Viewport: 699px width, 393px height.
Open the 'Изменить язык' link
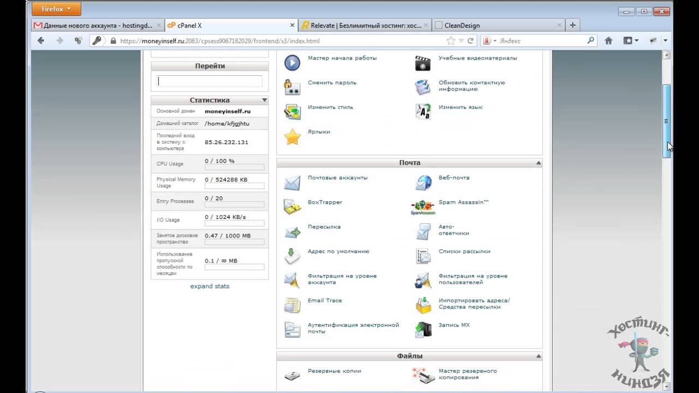(460, 107)
